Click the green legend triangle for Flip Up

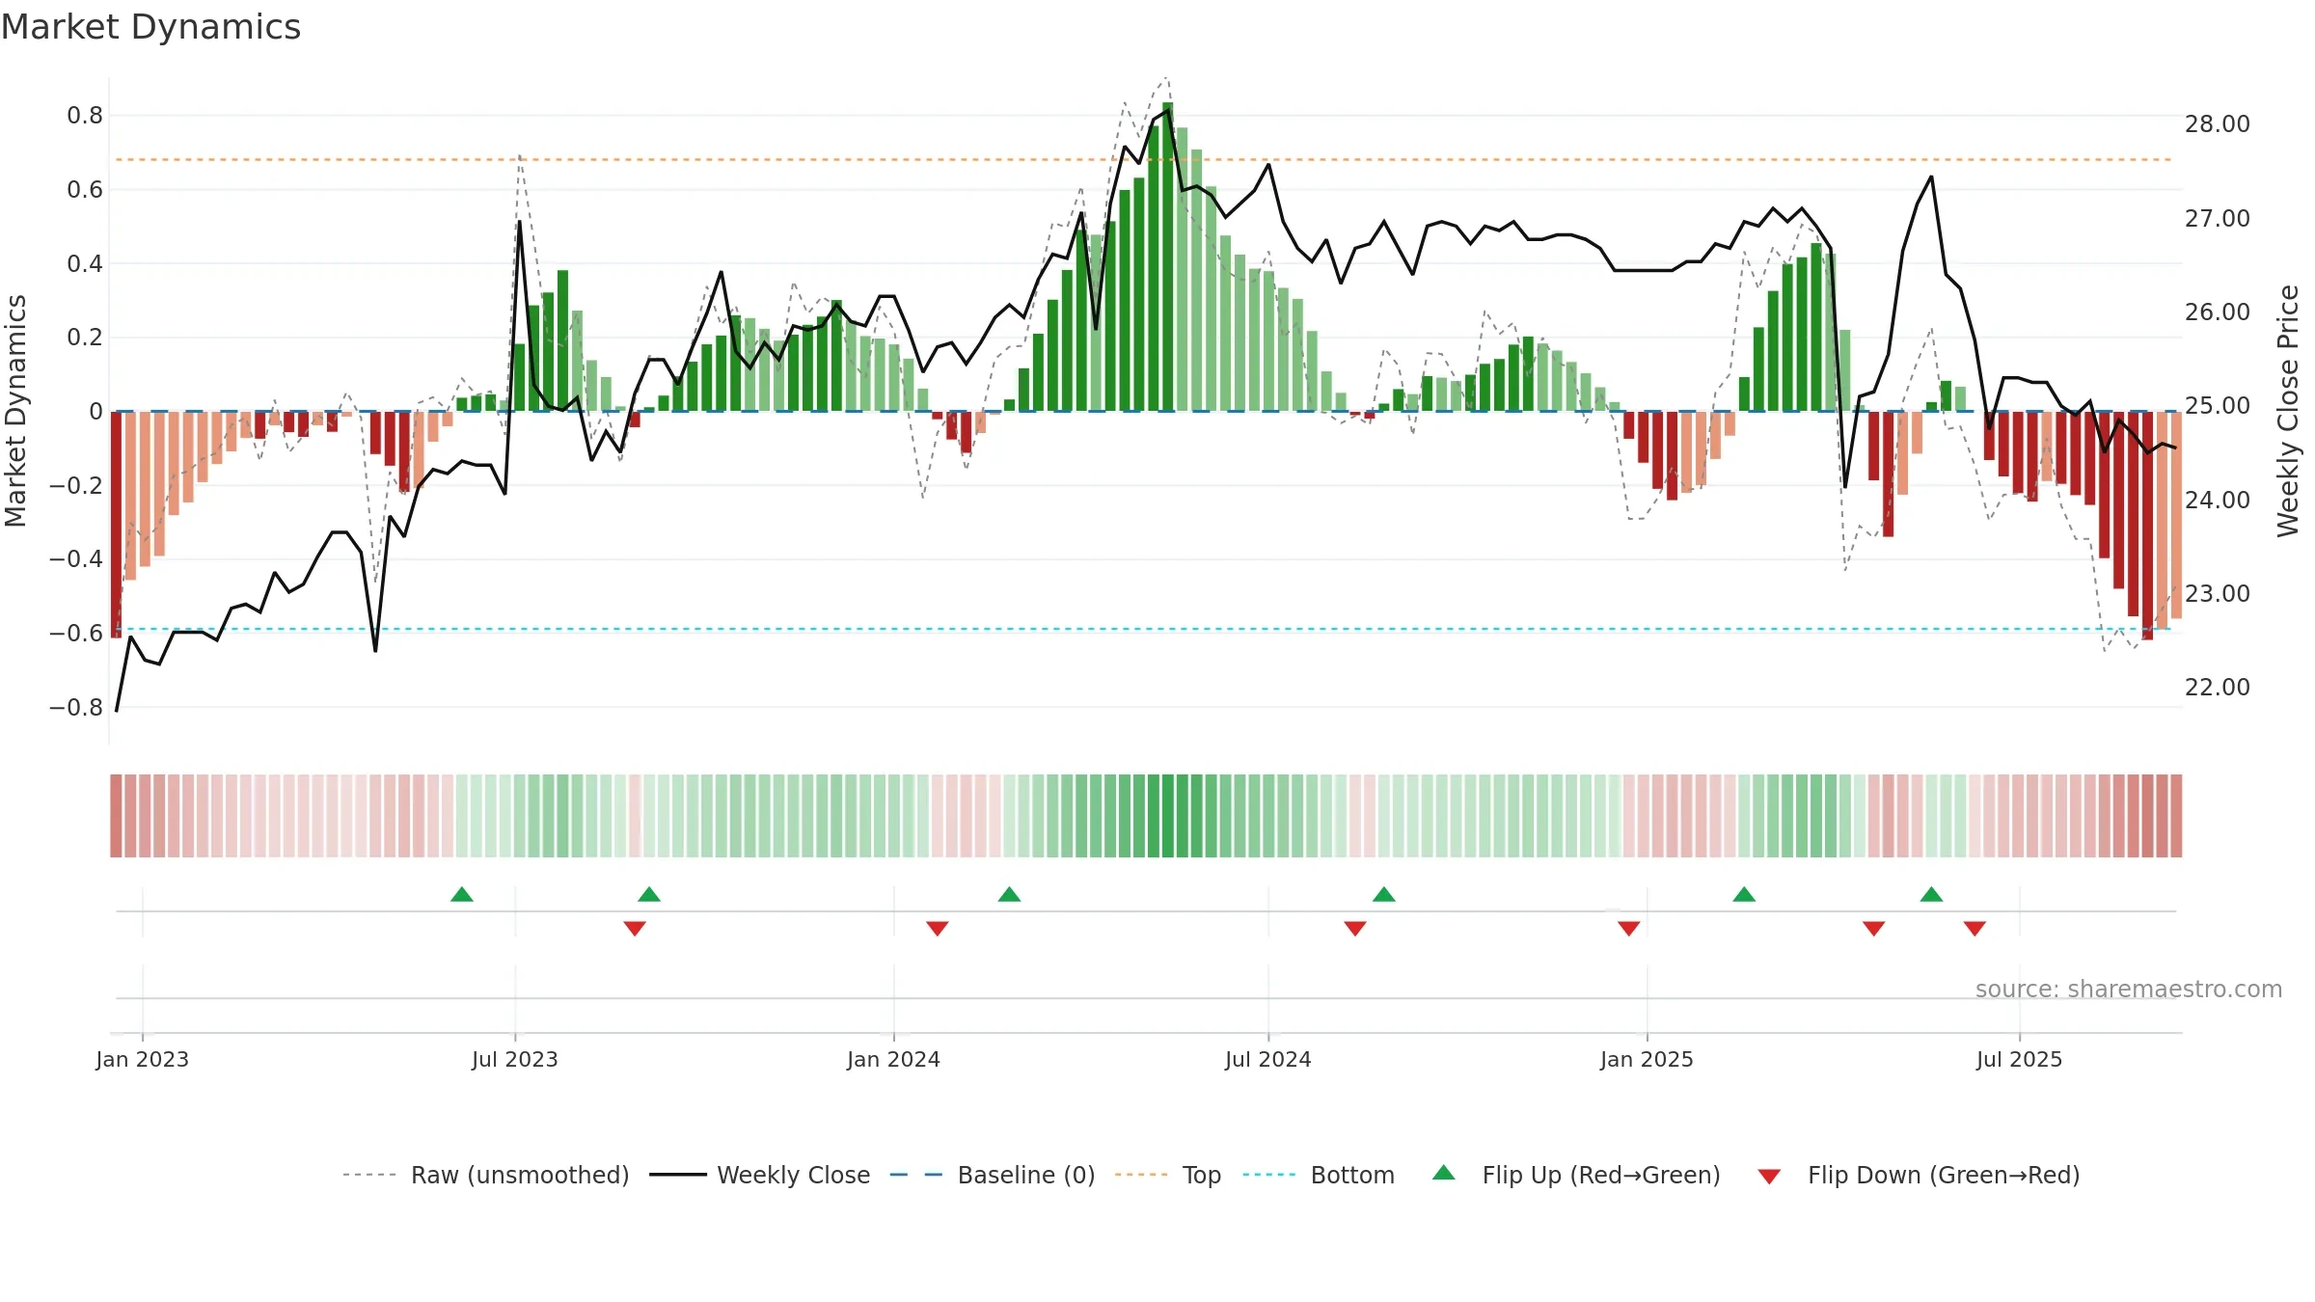point(1444,1173)
